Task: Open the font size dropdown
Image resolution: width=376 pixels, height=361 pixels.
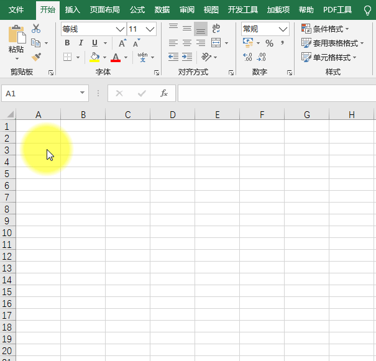Action: (150, 29)
